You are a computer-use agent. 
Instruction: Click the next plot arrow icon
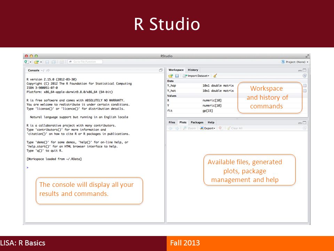click(x=177, y=128)
